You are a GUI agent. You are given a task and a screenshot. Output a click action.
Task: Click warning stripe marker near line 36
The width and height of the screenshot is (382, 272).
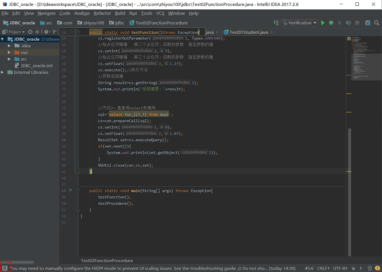349,112
